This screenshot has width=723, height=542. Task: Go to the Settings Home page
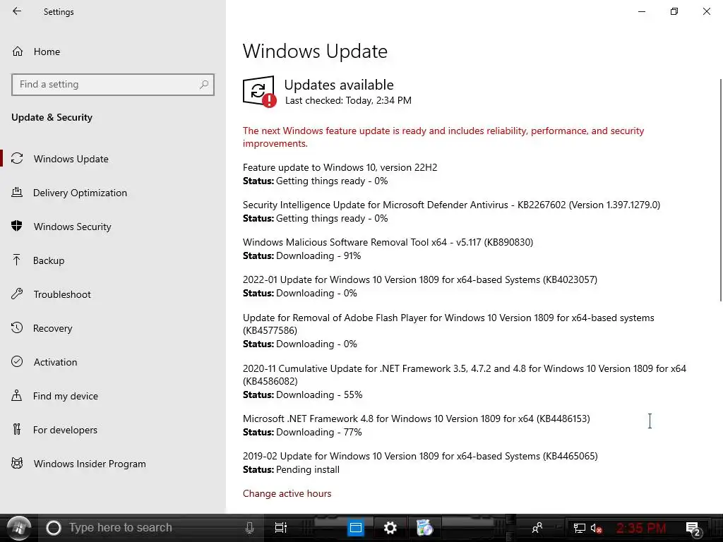36,52
